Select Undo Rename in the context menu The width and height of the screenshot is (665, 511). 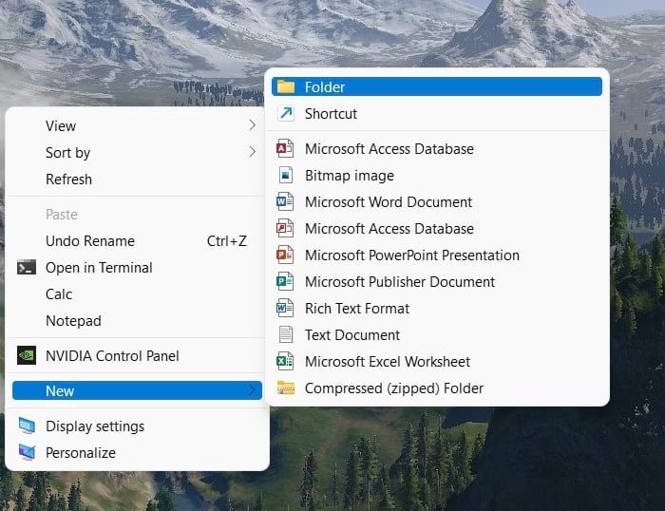tap(90, 241)
